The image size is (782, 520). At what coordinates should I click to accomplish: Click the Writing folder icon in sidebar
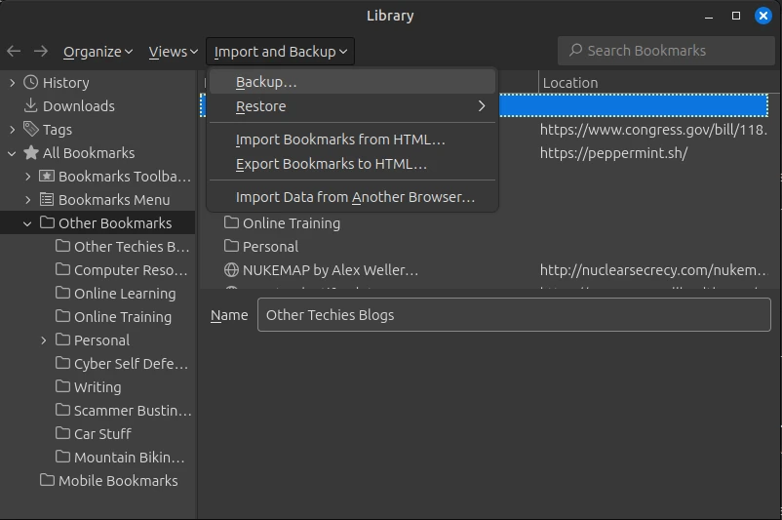point(62,386)
